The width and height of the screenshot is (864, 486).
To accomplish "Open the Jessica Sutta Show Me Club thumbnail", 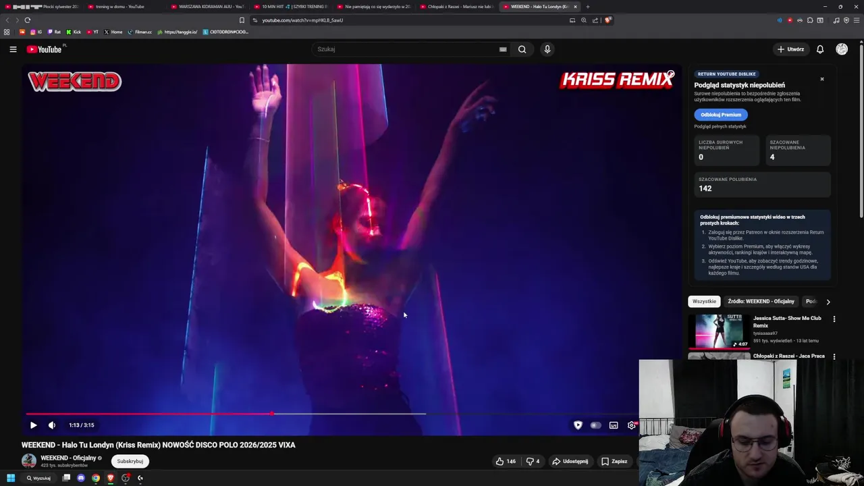I will coord(719,331).
